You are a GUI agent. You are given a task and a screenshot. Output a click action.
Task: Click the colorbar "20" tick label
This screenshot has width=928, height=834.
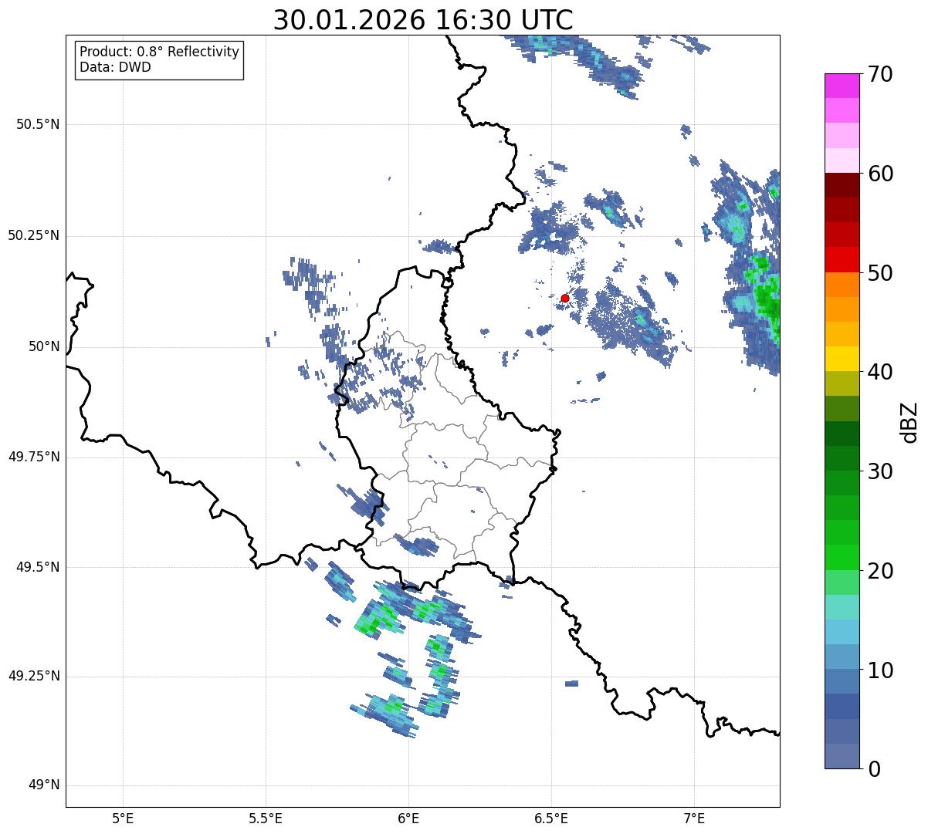[880, 571]
